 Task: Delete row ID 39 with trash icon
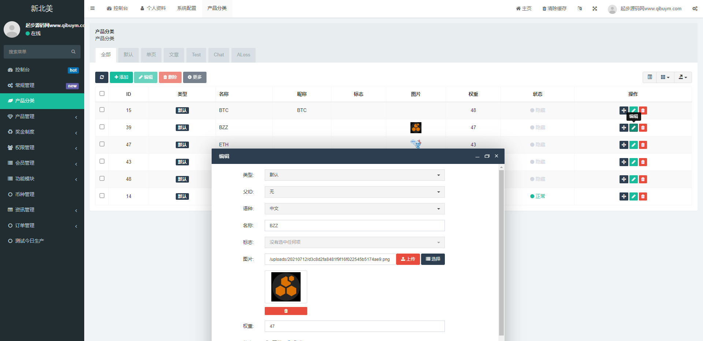coord(643,128)
